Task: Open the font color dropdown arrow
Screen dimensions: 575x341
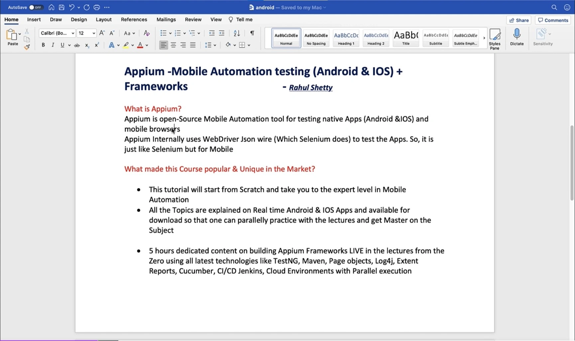Action: [x=147, y=45]
